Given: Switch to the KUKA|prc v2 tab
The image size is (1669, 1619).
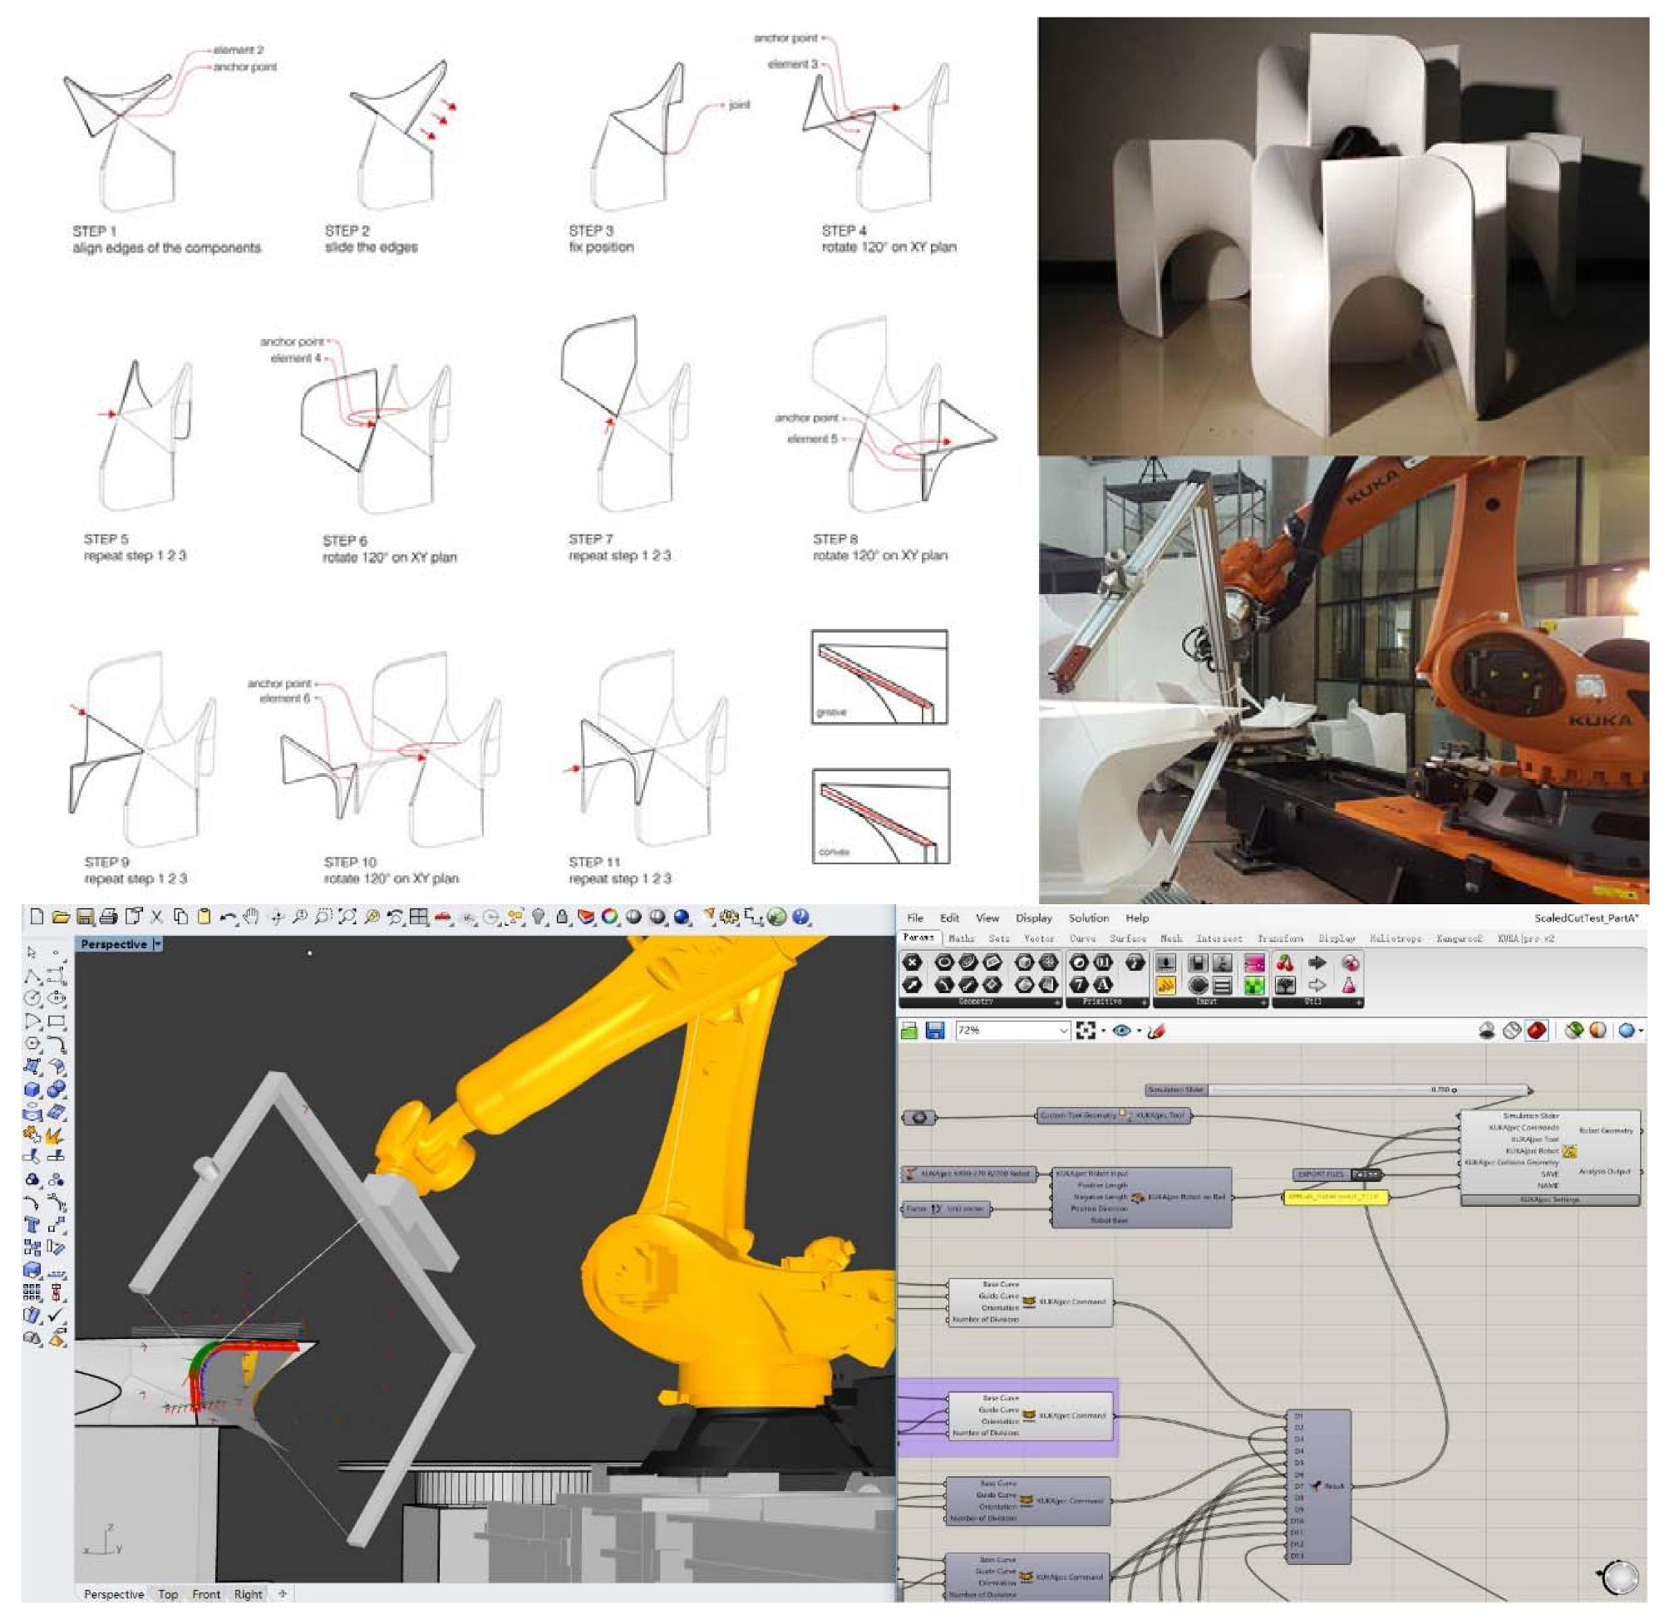Looking at the screenshot, I should pos(1525,938).
